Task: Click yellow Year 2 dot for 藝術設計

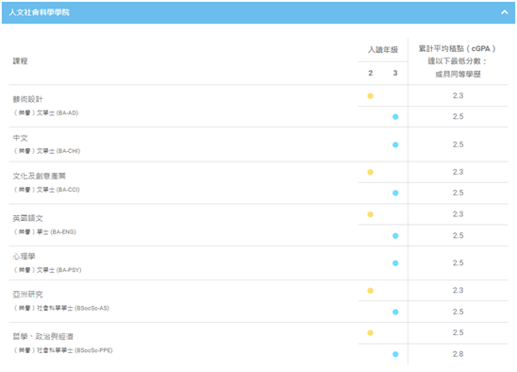Action: [x=370, y=96]
